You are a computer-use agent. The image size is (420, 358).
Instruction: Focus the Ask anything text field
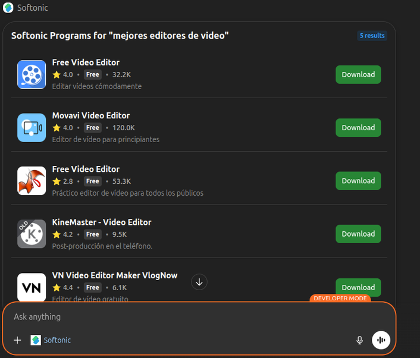[x=178, y=317]
